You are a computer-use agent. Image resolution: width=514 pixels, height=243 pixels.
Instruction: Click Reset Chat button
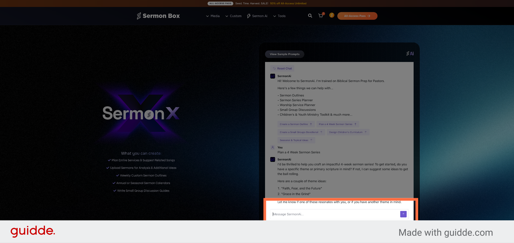point(282,69)
